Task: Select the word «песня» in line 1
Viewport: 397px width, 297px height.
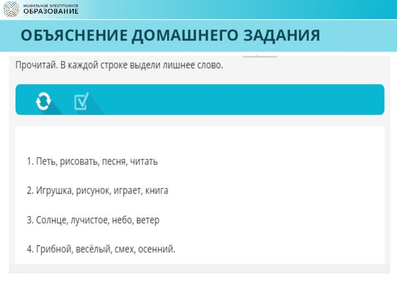Action: pos(114,162)
